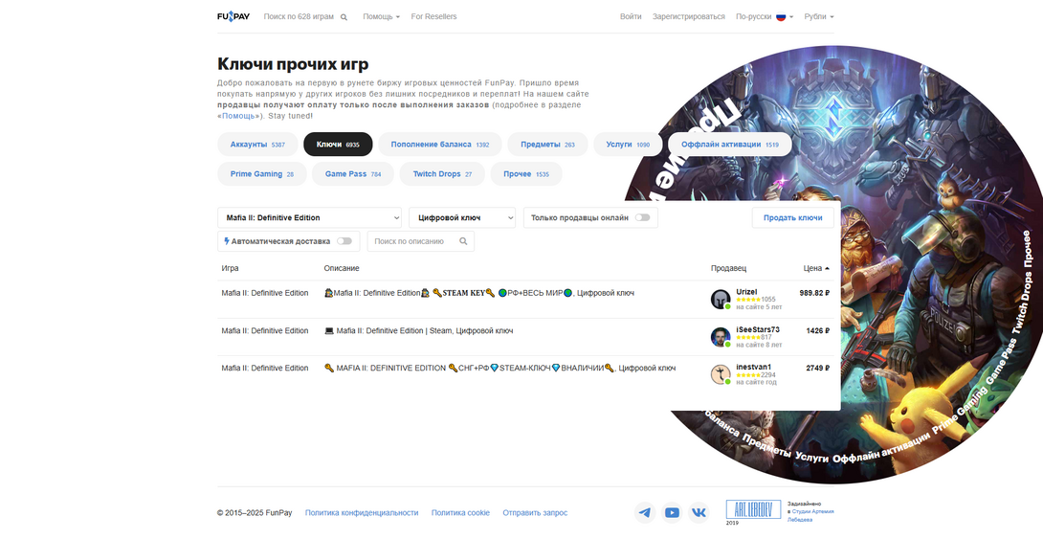Open iSeeStars73's offer at 1426 ₽
The height and width of the screenshot is (539, 1043).
pyautogui.click(x=525, y=337)
